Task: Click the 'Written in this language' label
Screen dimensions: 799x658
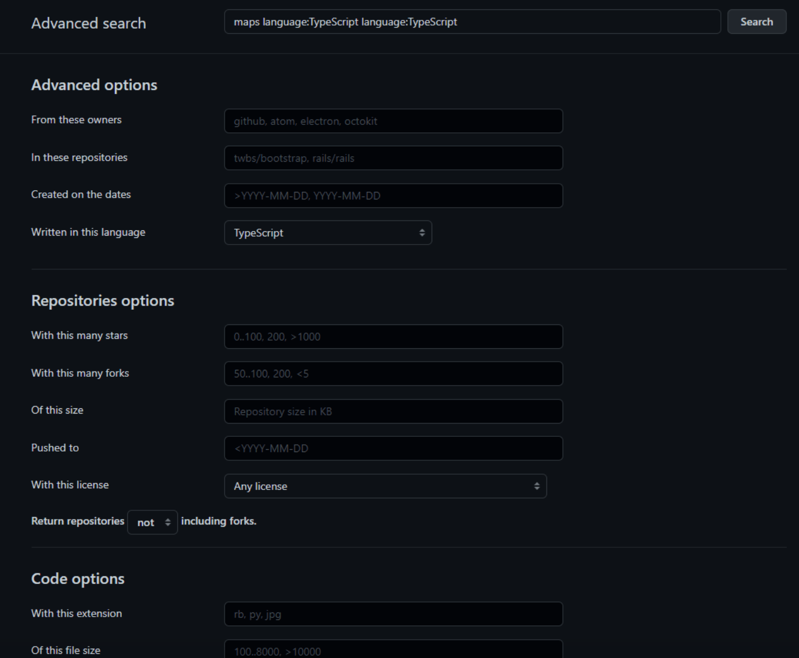Action: coord(88,232)
